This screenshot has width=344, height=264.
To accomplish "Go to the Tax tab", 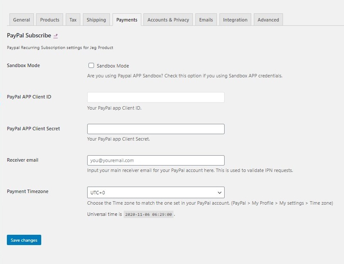I will click(73, 20).
